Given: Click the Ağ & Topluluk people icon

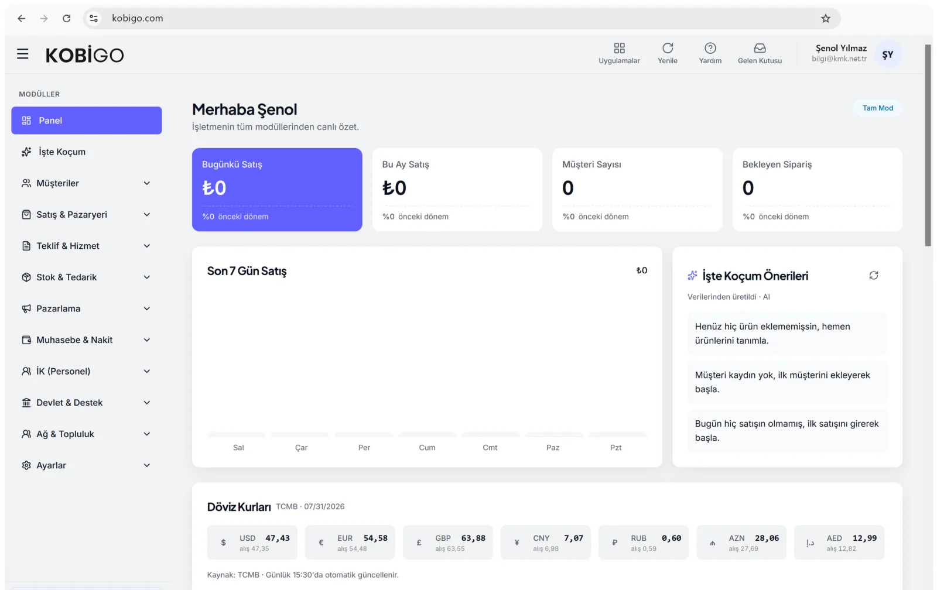Looking at the screenshot, I should point(26,434).
